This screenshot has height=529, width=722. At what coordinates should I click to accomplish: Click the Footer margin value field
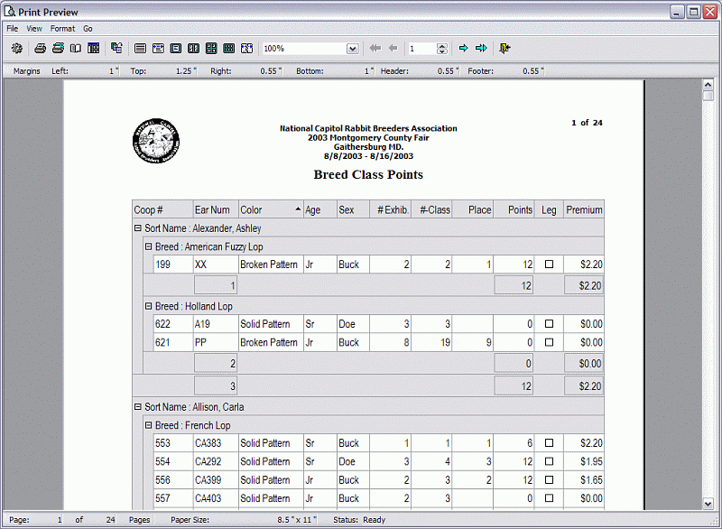[520, 71]
